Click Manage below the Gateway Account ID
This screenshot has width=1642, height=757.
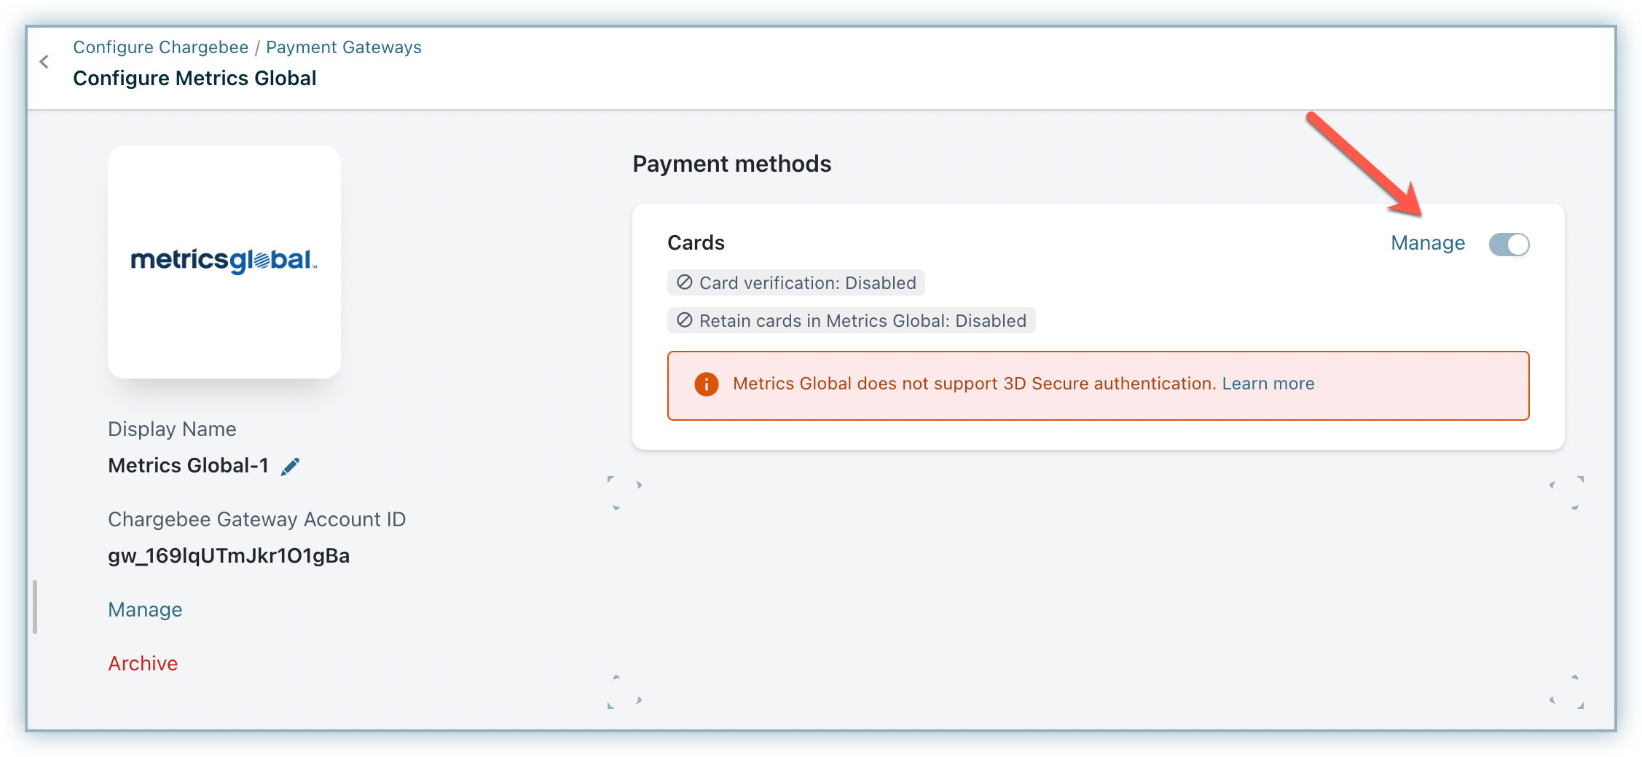click(x=145, y=610)
